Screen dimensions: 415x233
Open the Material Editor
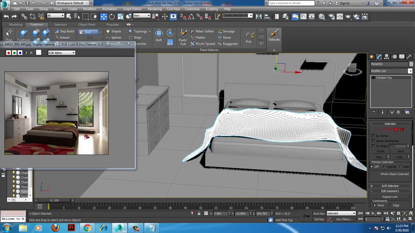click(x=322, y=17)
